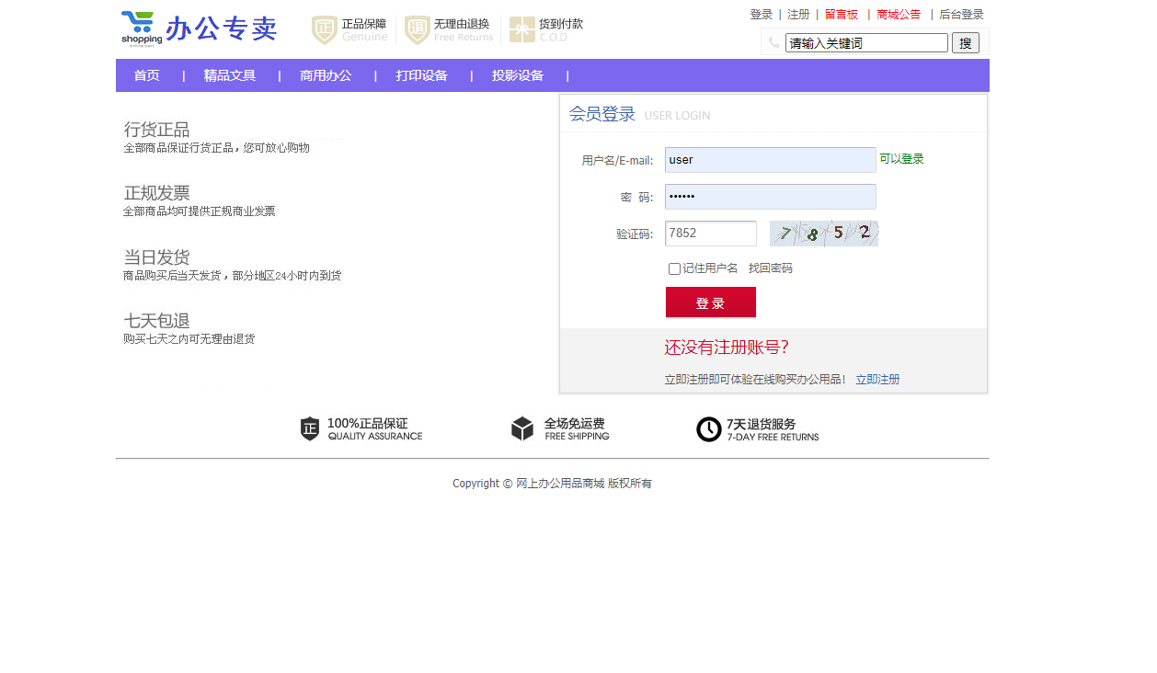
Task: Click the 货到付款 C.O.D box icon
Action: pyautogui.click(x=524, y=29)
